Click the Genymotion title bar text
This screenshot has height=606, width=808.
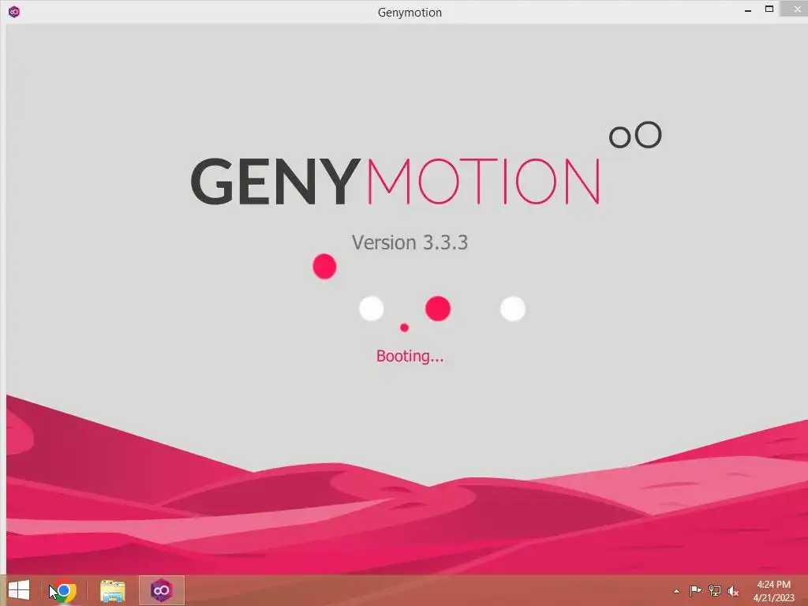[x=410, y=13]
